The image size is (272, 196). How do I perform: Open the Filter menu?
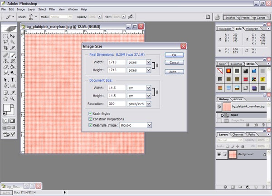click(x=53, y=9)
